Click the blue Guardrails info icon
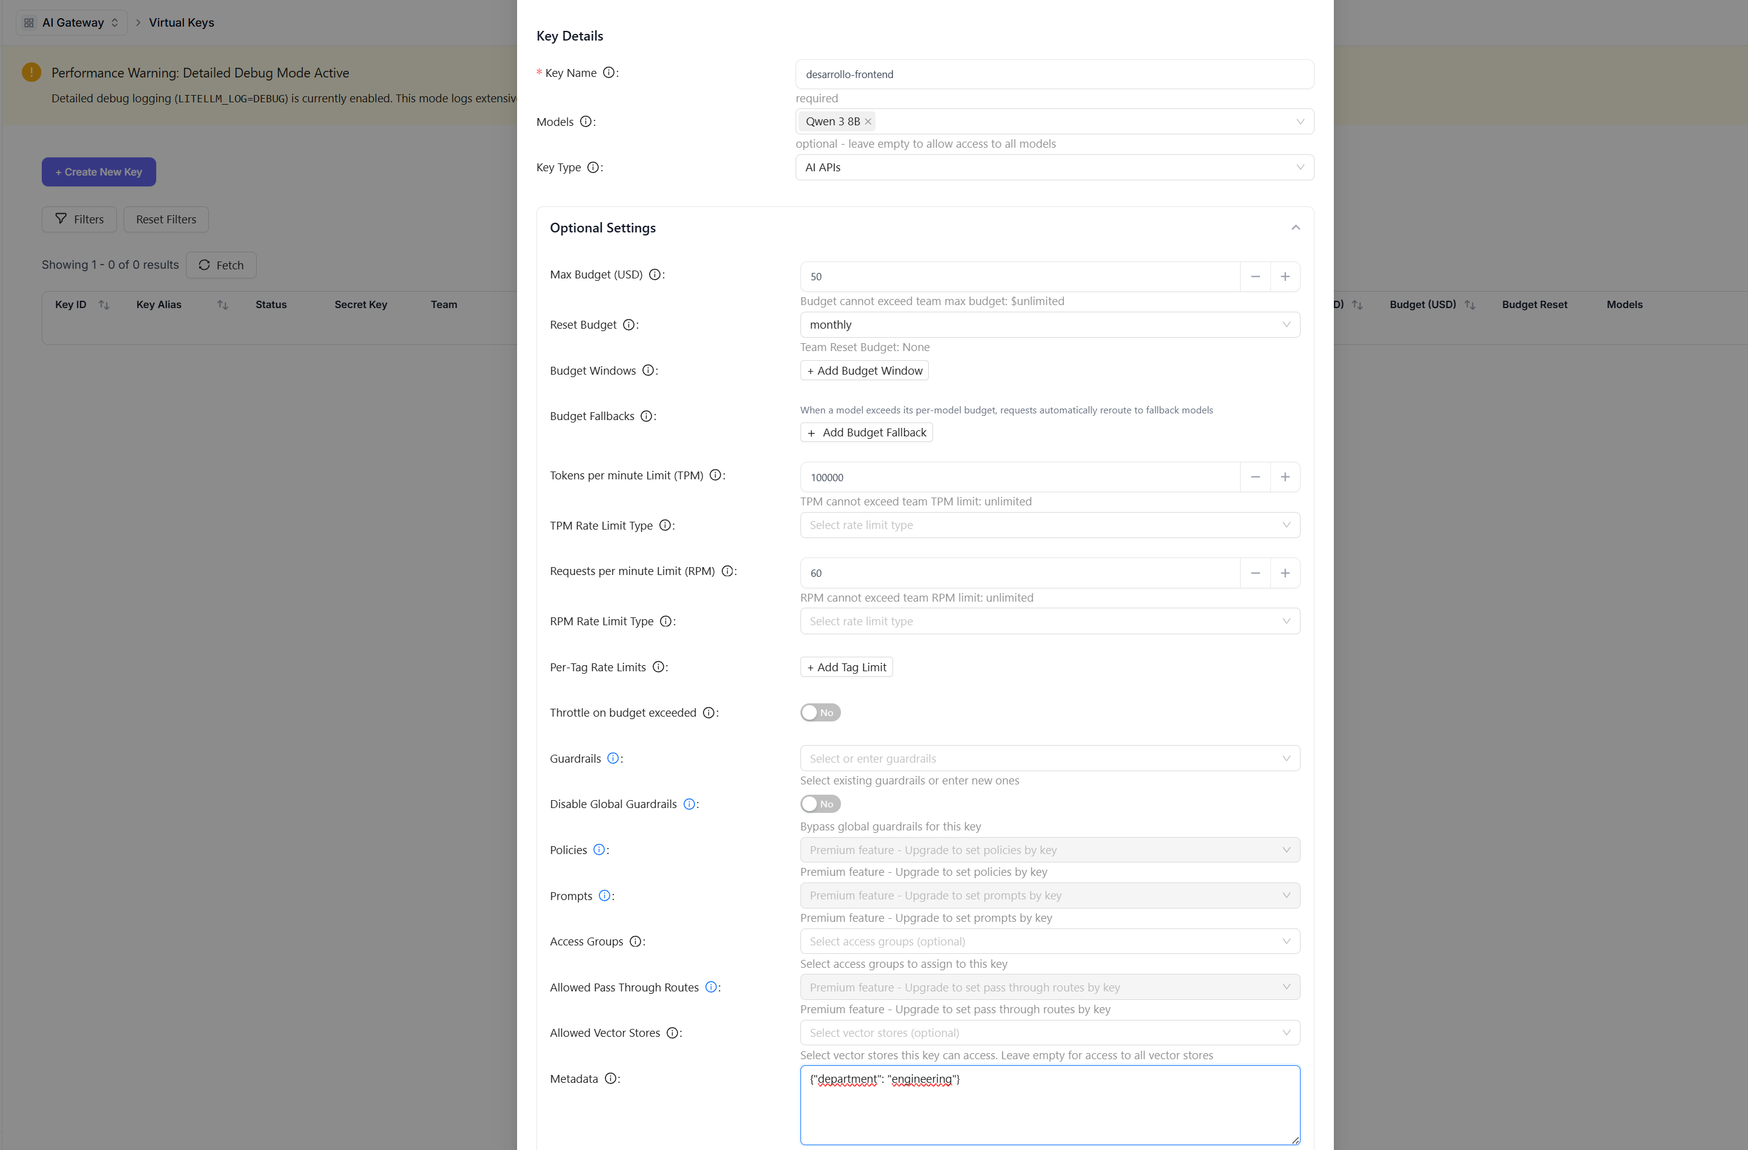The height and width of the screenshot is (1150, 1748). tap(613, 758)
